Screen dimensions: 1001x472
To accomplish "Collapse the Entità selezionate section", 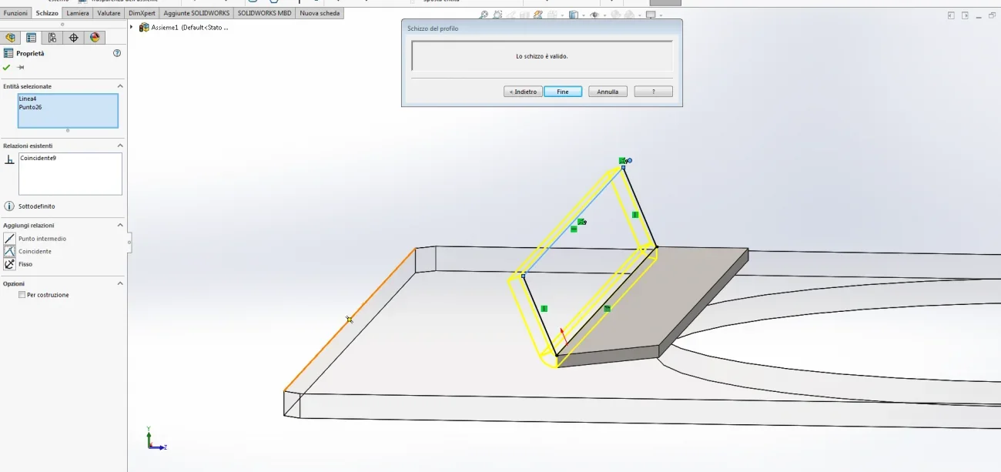I will coord(119,86).
